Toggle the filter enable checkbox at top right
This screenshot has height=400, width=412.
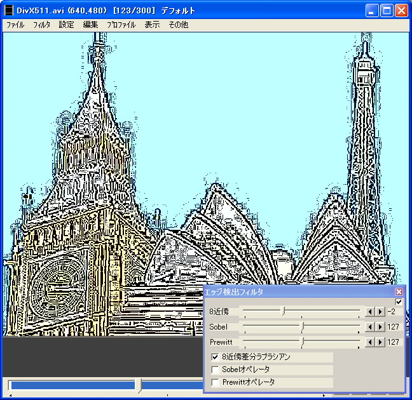pos(399,302)
